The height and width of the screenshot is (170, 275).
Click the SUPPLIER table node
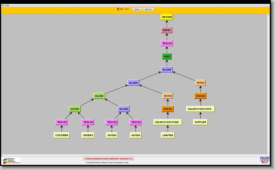click(200, 122)
